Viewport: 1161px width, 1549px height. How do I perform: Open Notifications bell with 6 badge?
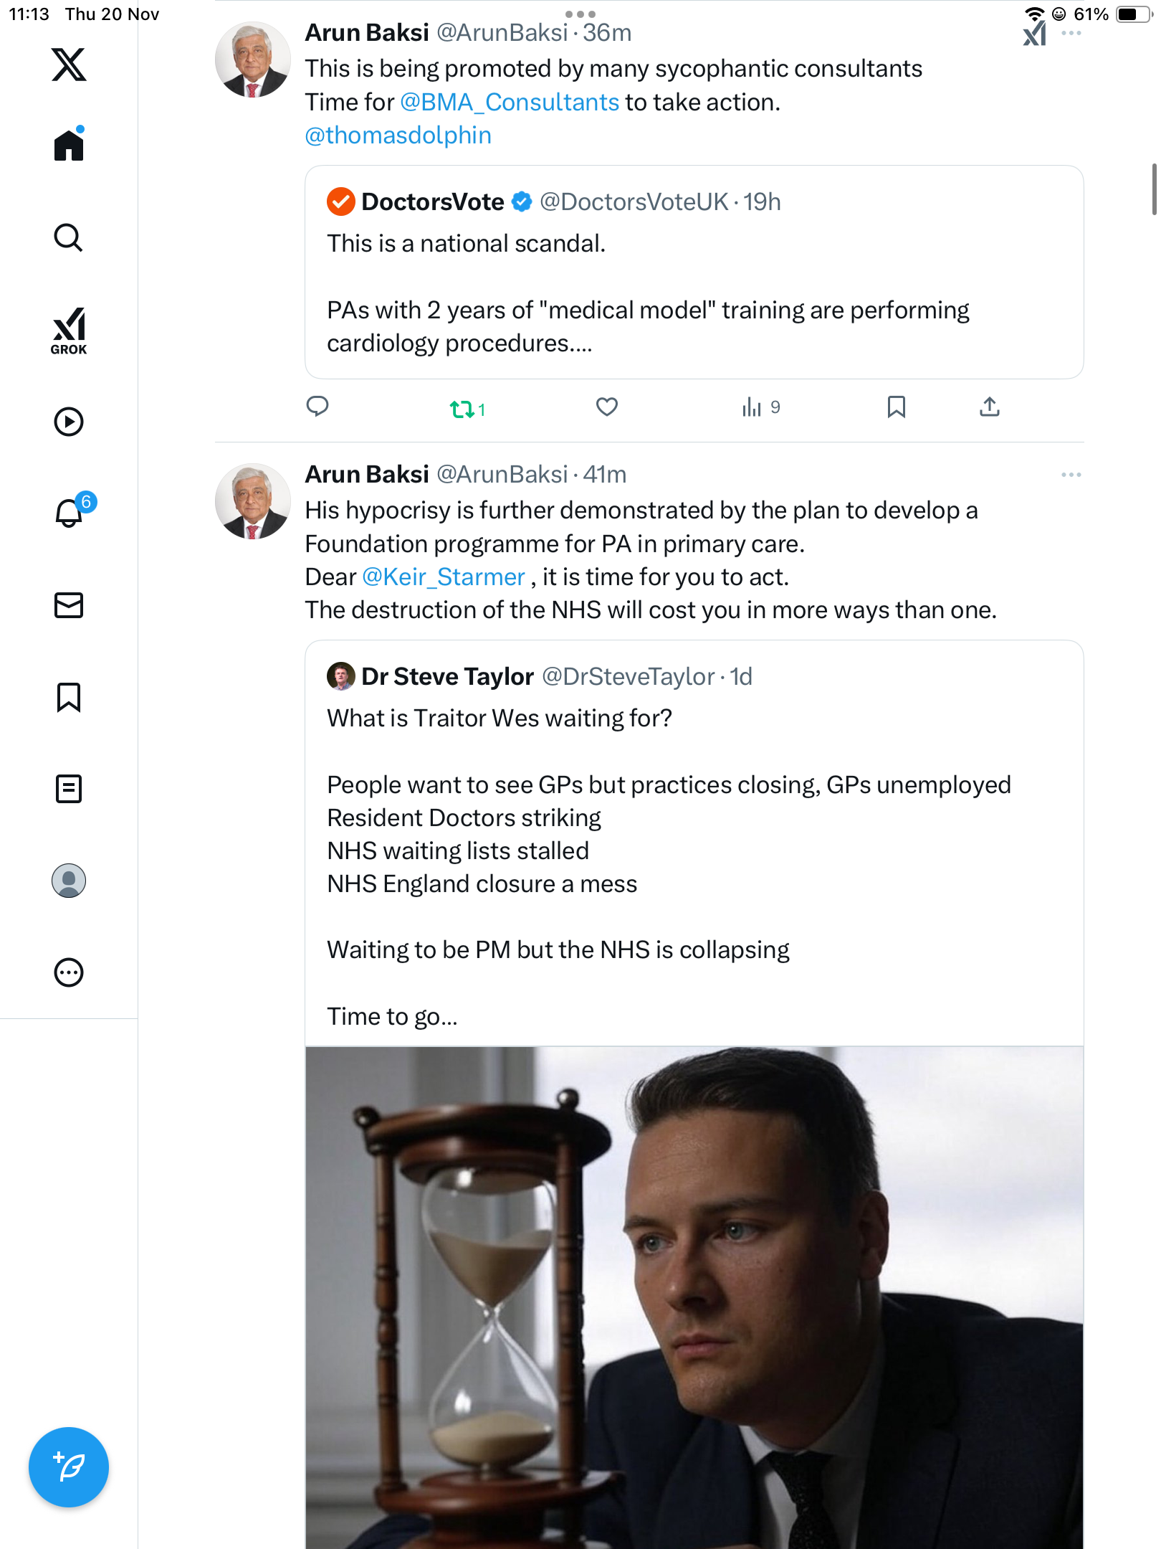pos(70,513)
